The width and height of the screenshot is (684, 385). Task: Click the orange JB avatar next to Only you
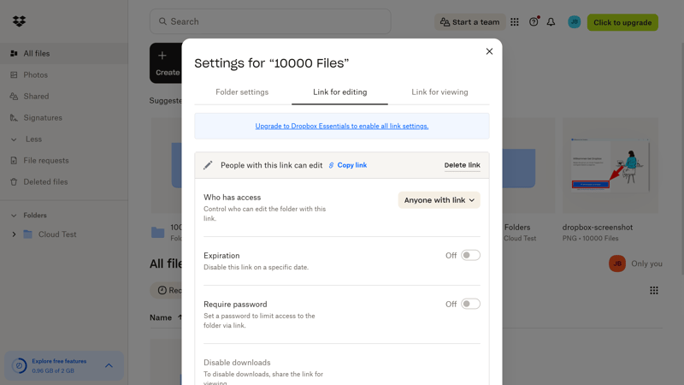(x=617, y=264)
